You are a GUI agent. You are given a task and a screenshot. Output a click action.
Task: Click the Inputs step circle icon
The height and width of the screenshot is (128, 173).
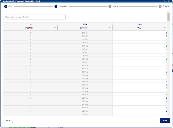coord(110,6)
